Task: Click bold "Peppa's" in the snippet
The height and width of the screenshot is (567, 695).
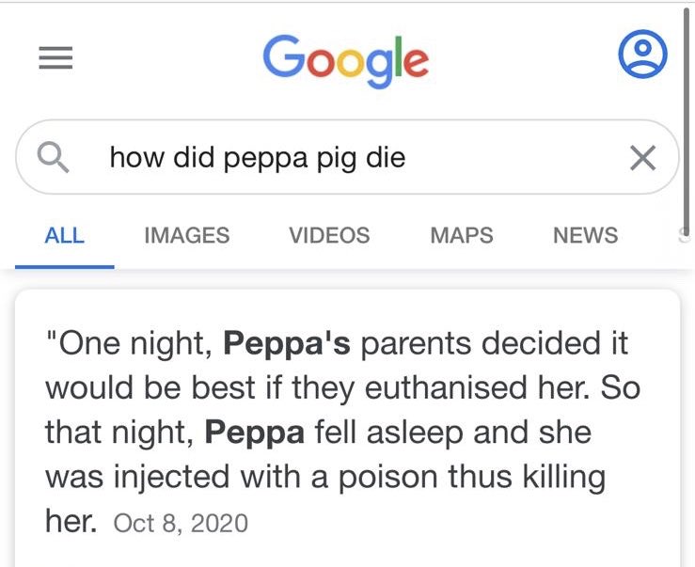Action: pos(287,343)
